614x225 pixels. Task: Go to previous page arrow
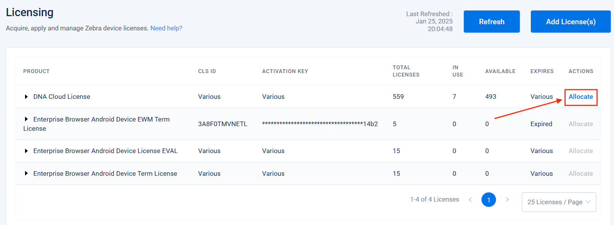(x=470, y=200)
